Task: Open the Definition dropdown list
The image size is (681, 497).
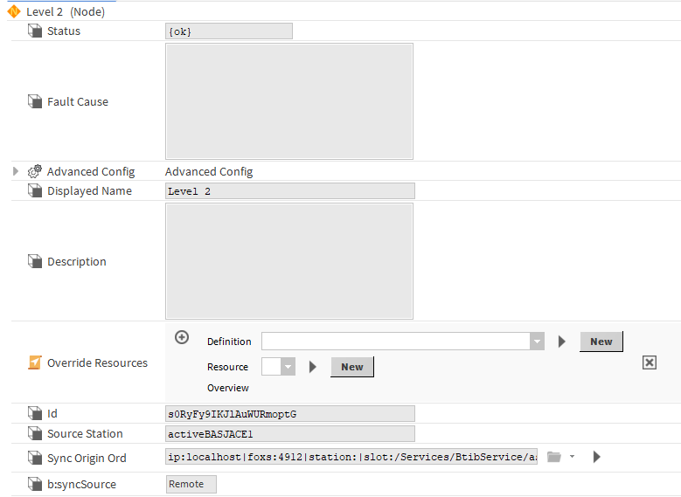Action: (x=537, y=342)
